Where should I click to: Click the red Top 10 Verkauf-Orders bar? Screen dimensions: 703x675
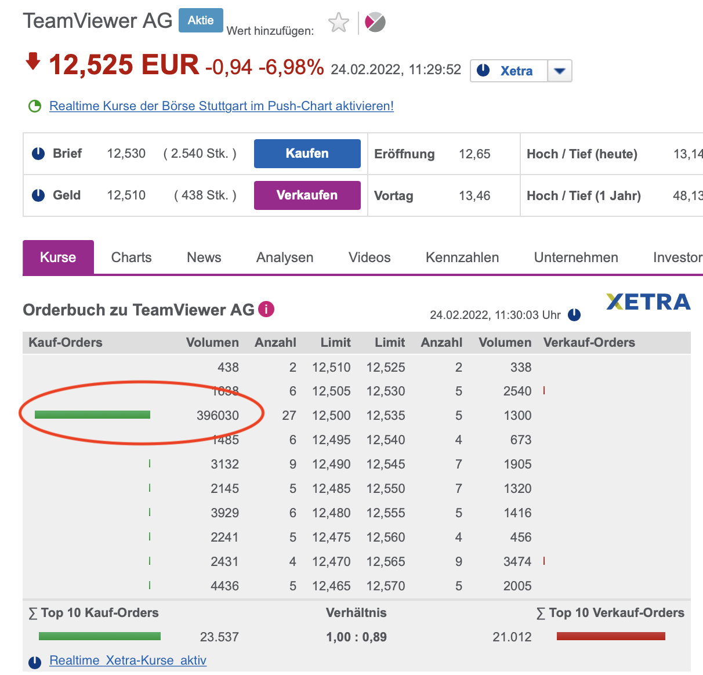[x=611, y=636]
